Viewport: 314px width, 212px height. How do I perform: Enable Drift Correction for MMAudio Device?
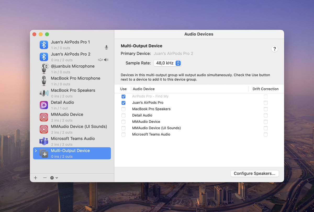point(266,122)
